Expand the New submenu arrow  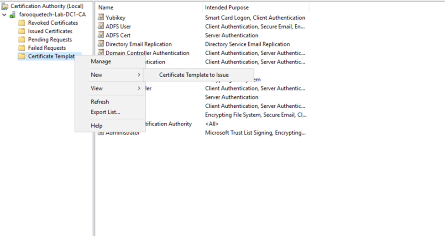[139, 75]
